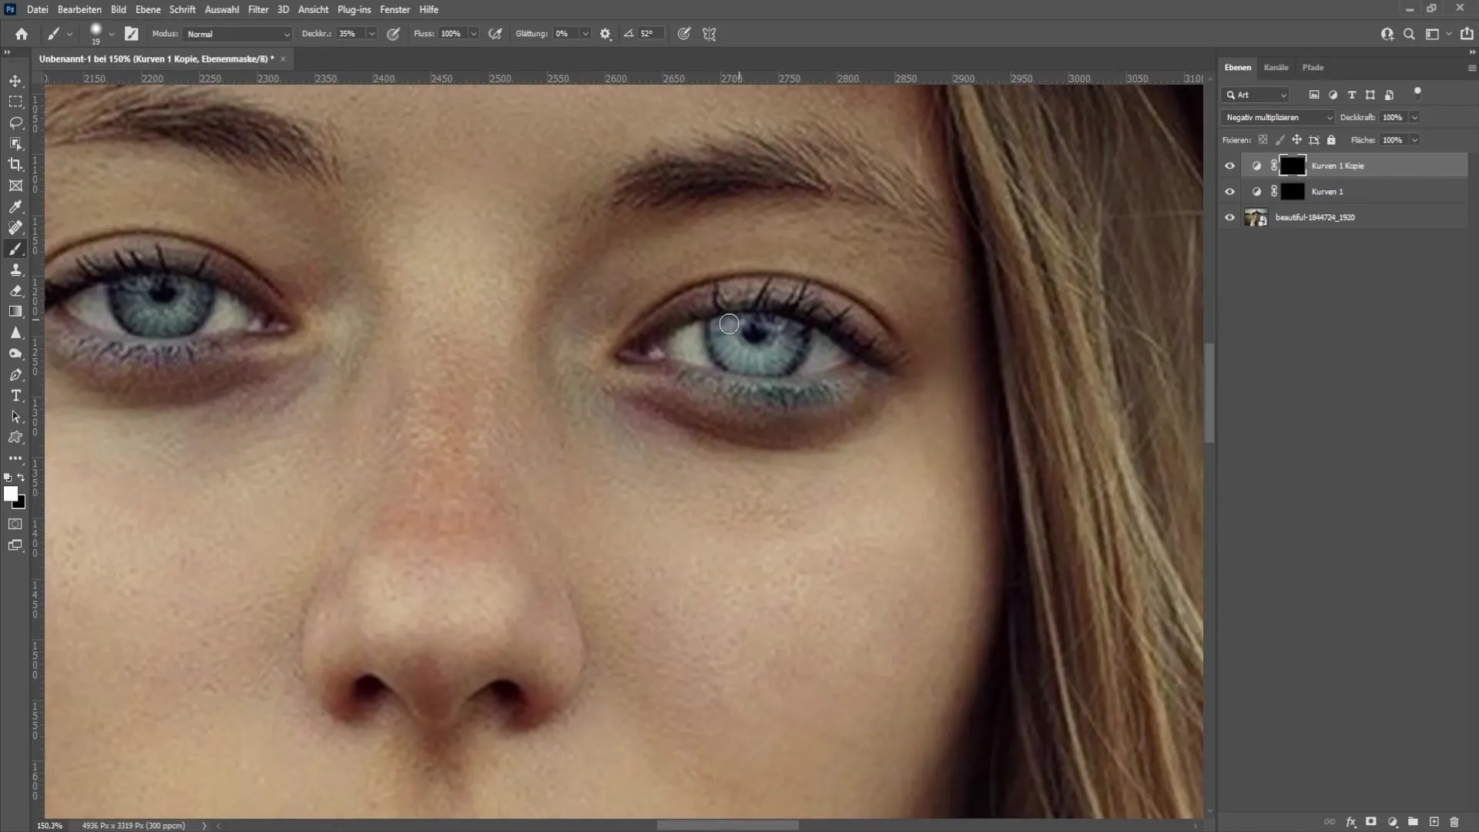Select the Type tool
Image resolution: width=1479 pixels, height=832 pixels.
[x=15, y=395]
